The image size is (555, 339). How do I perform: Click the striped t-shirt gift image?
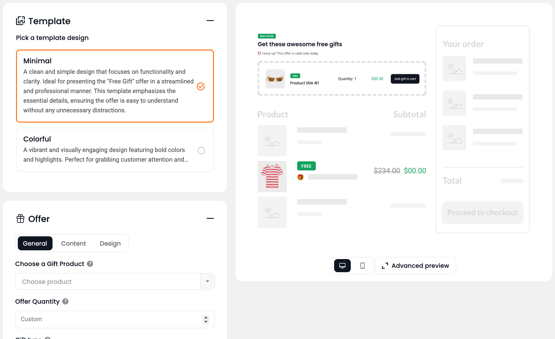(272, 176)
